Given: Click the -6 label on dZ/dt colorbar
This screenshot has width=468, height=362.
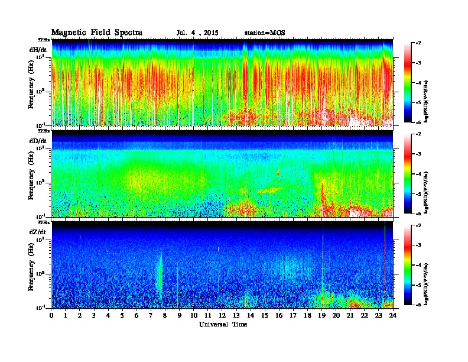Looking at the screenshot, I should click(419, 305).
